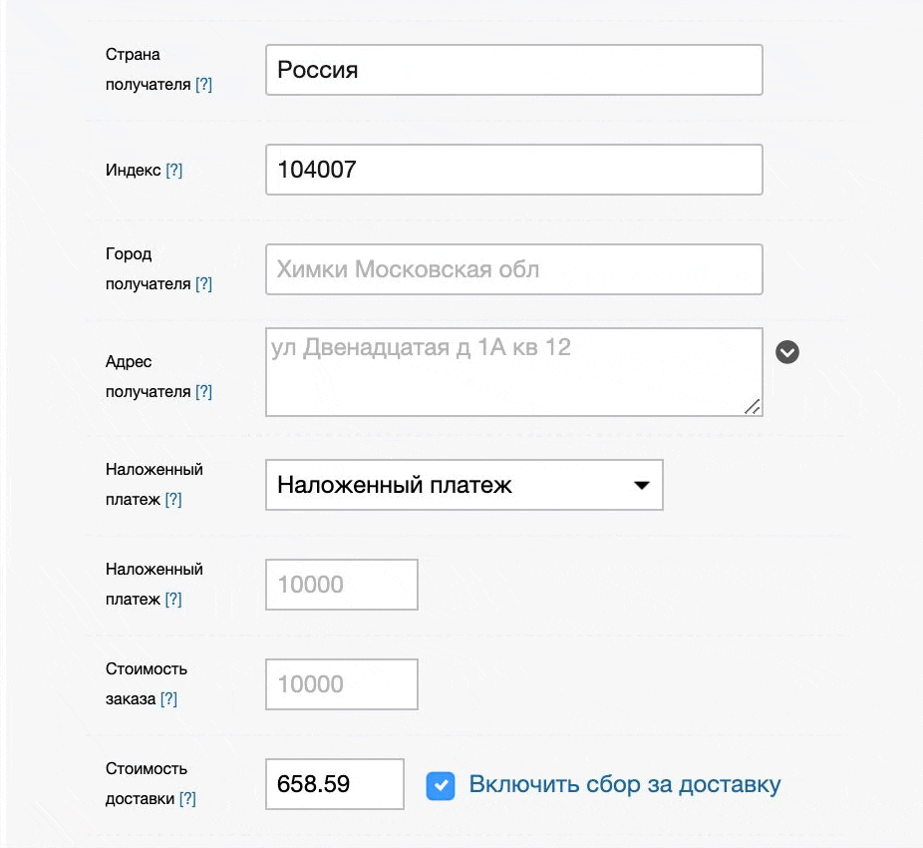
Task: Open the Наложенный платеж dropdown
Action: pos(463,486)
